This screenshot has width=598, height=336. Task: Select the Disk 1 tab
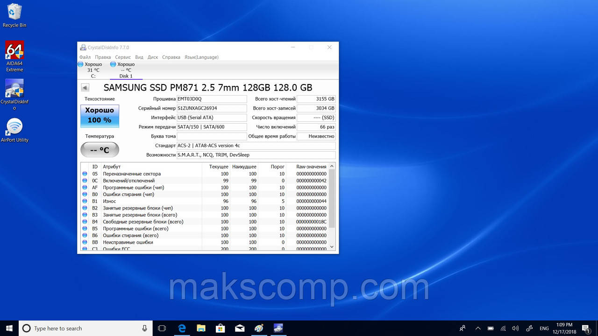[x=126, y=70]
